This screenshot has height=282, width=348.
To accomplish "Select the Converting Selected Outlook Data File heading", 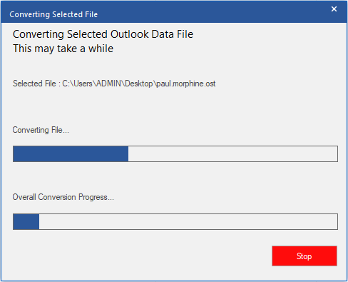I will pyautogui.click(x=103, y=34).
